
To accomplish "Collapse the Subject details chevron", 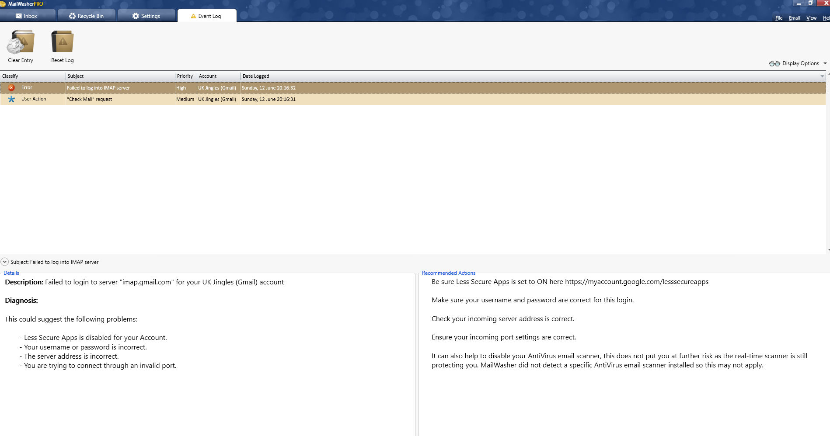I will click(4, 262).
